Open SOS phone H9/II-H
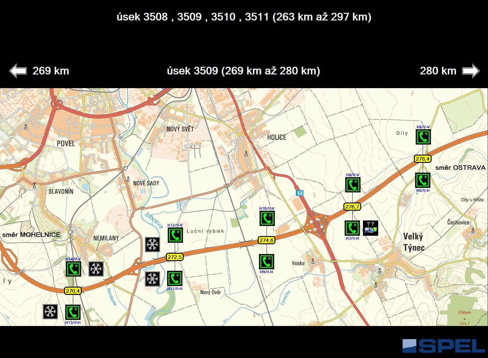The height and width of the screenshot is (358, 488). [x=267, y=262]
